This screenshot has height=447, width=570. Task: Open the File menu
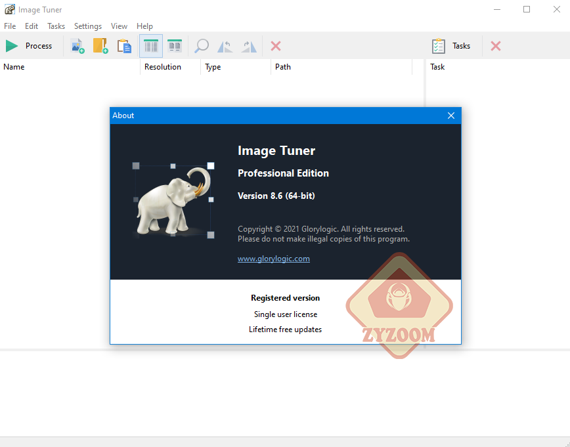pos(10,26)
